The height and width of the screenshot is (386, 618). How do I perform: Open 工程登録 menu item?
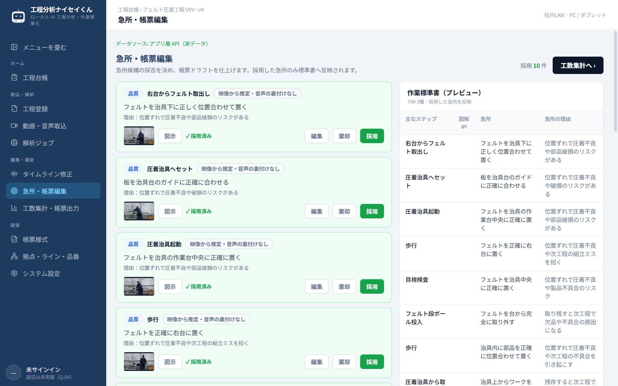[53, 109]
